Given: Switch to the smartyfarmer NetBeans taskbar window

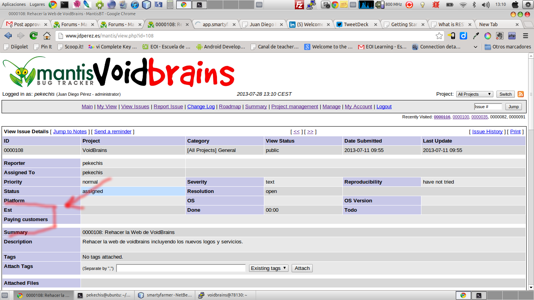Looking at the screenshot, I should tap(164, 295).
